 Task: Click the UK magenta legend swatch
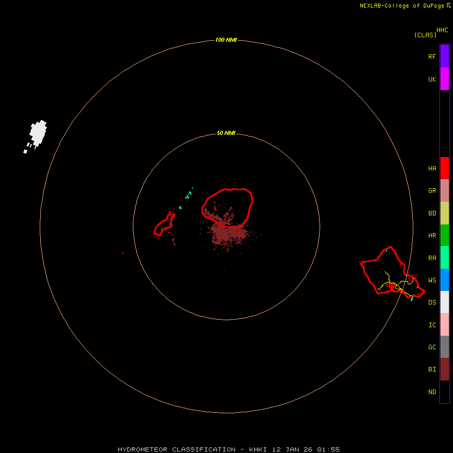click(444, 79)
